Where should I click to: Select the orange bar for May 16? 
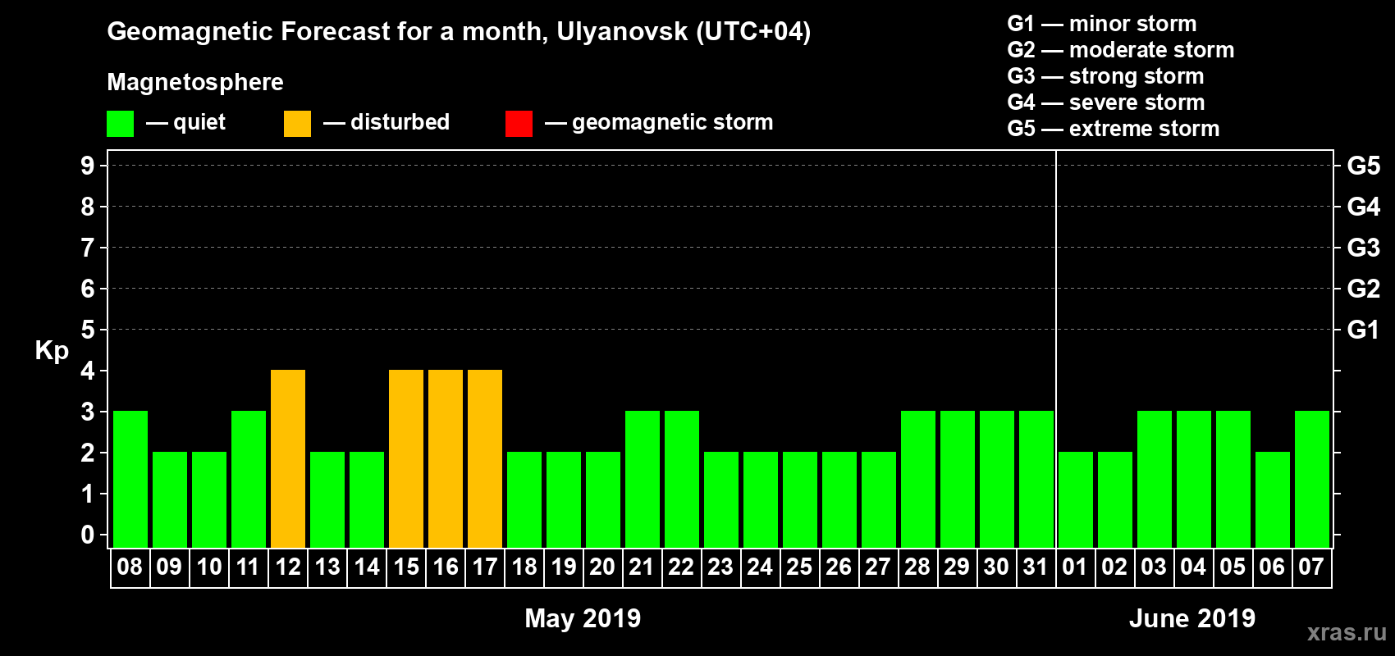coord(446,458)
